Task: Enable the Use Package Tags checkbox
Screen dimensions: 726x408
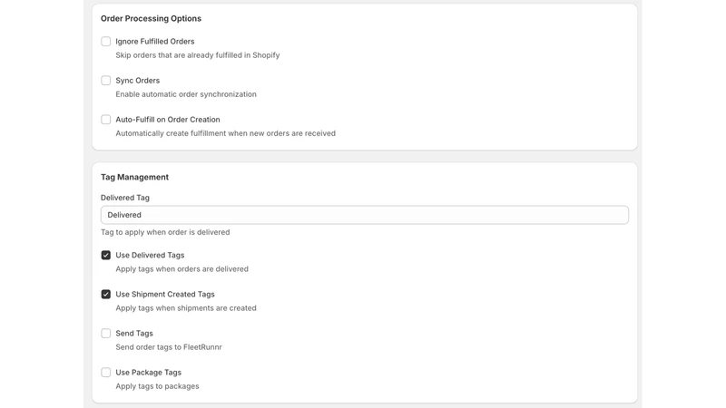Action: tap(106, 373)
